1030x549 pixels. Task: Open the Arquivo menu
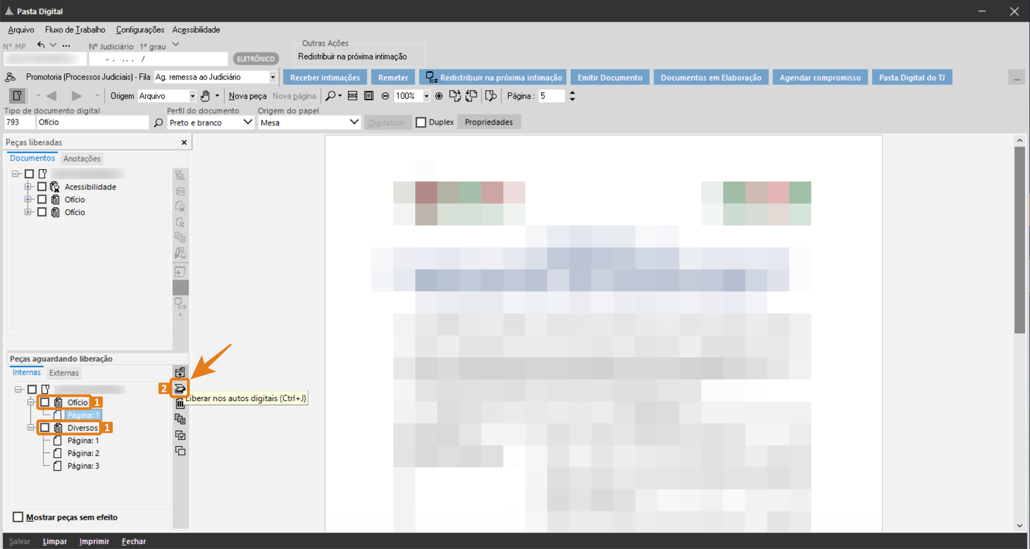point(21,30)
